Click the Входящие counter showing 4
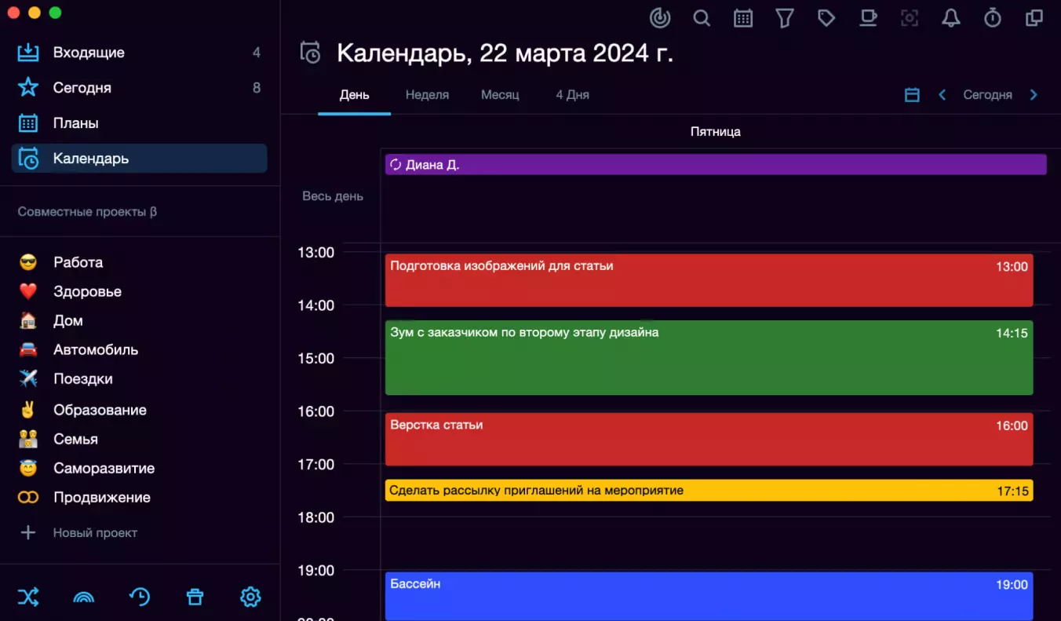The image size is (1061, 621). pos(257,53)
